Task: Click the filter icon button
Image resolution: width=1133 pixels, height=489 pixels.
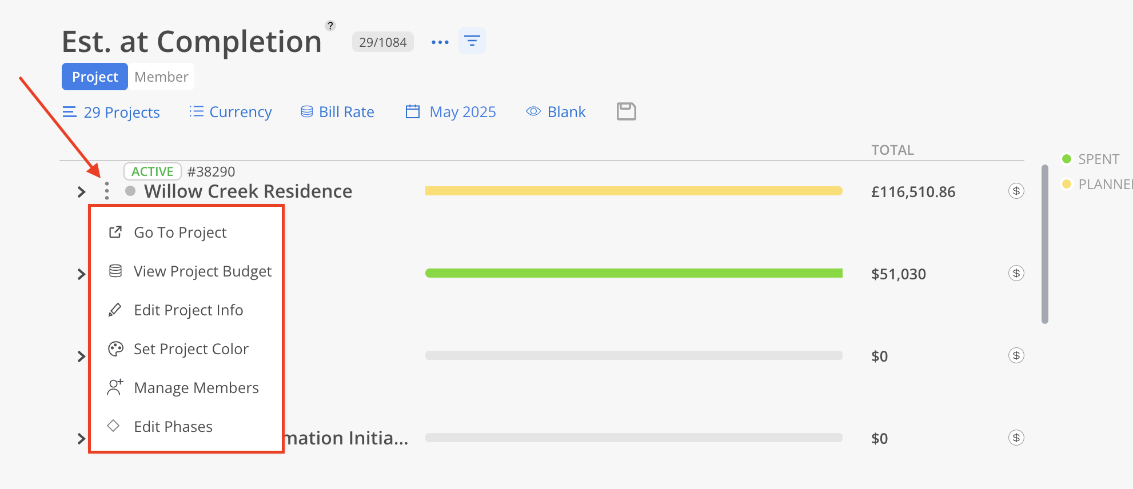Action: [472, 41]
